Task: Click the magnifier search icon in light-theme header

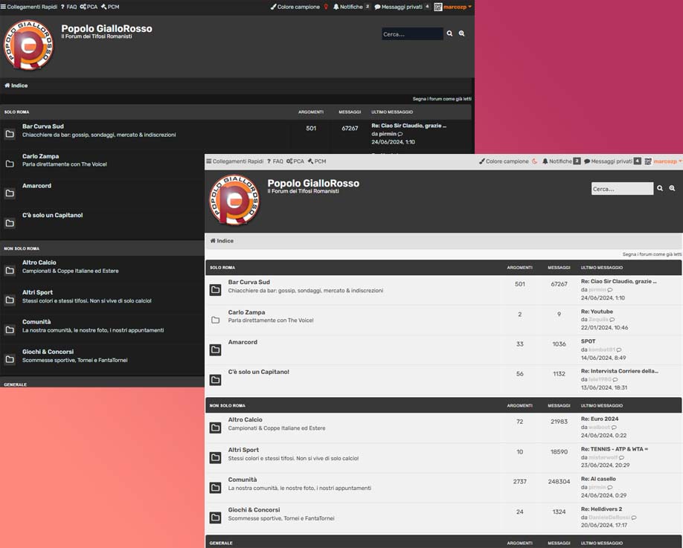Action: pos(660,189)
